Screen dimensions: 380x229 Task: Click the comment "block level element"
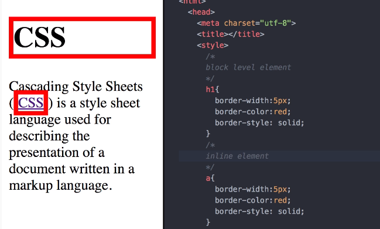coord(248,67)
